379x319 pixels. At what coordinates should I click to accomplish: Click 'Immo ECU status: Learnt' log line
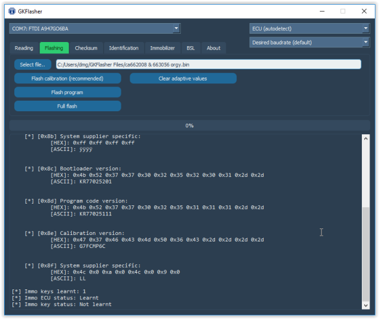click(x=55, y=298)
